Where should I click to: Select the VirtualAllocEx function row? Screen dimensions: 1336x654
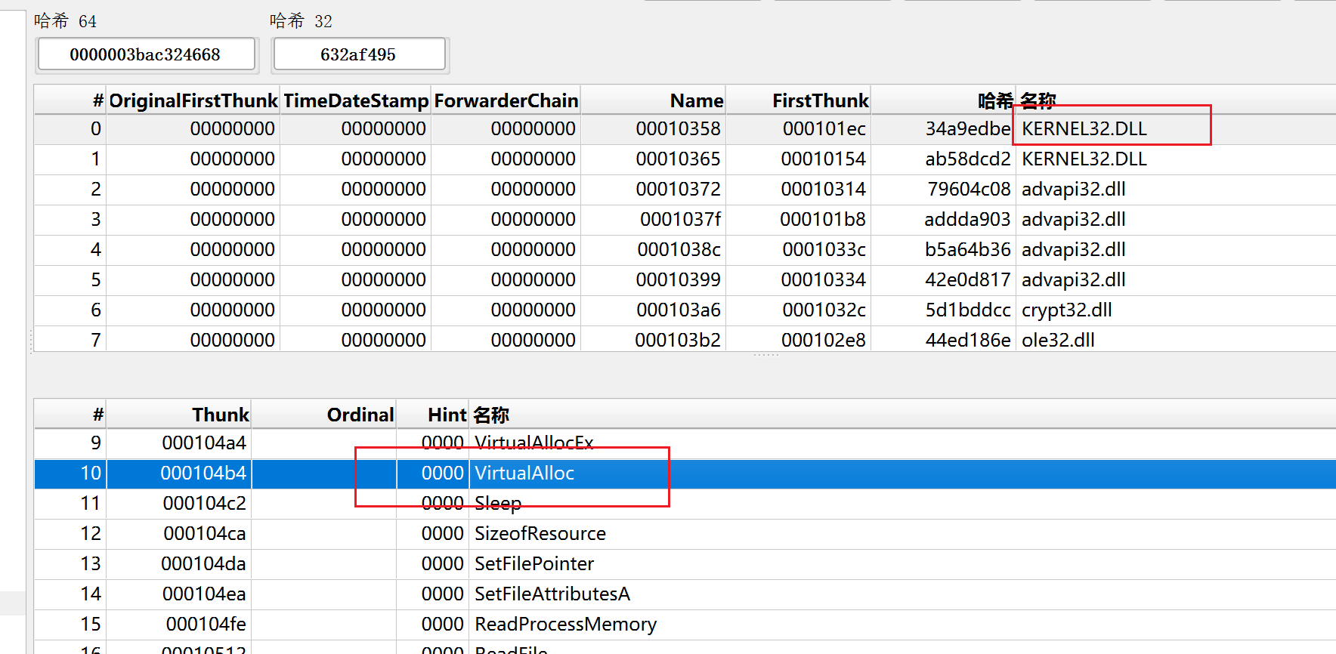click(x=533, y=443)
